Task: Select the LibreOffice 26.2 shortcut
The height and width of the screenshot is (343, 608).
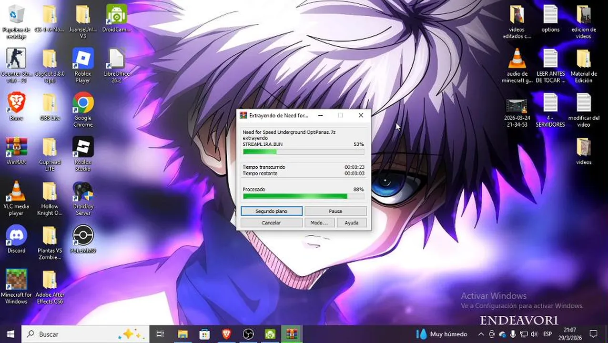Action: [x=116, y=66]
